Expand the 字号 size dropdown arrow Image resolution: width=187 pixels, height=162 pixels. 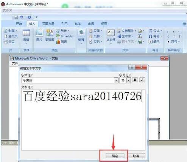129,80
